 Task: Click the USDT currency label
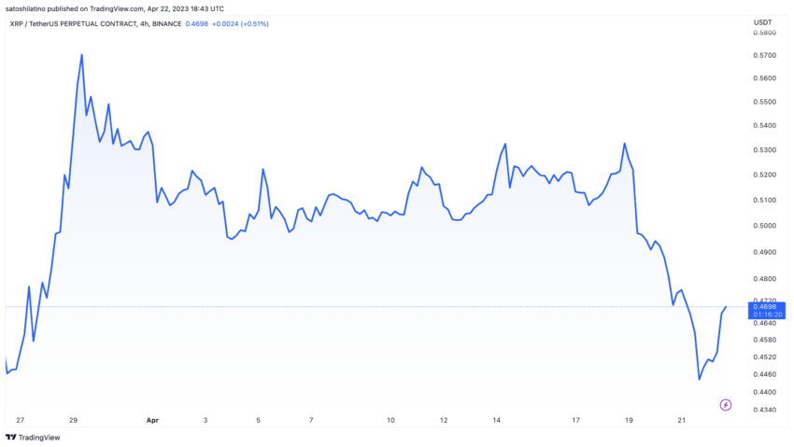(765, 23)
